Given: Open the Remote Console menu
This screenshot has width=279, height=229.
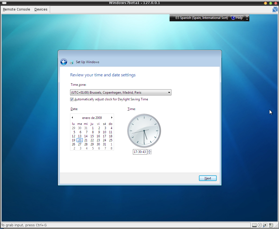Looking at the screenshot, I should point(16,9).
